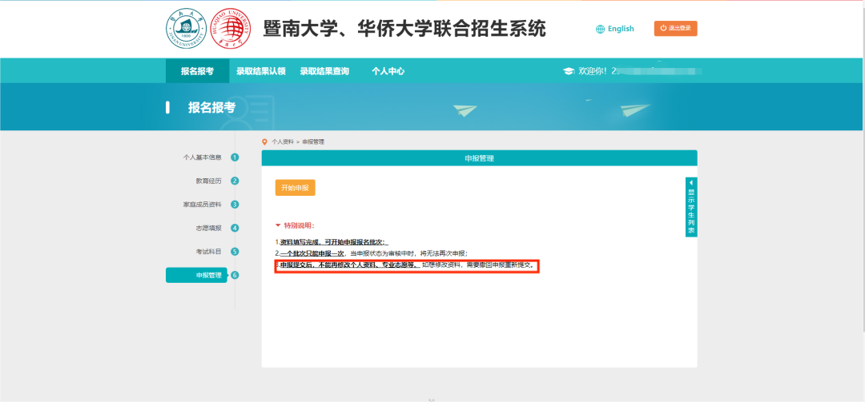Click the Jinan University logo

coord(187,30)
